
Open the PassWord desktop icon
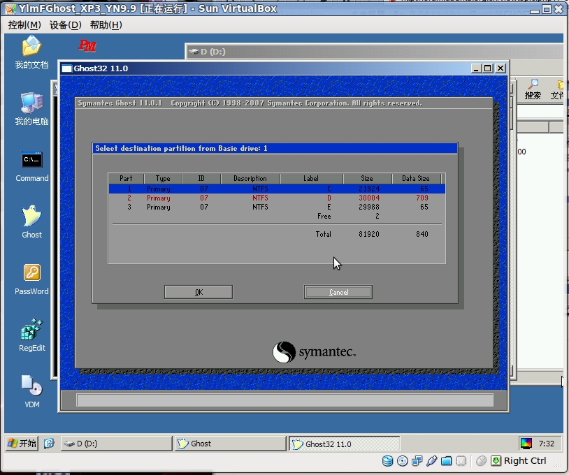coord(31,279)
